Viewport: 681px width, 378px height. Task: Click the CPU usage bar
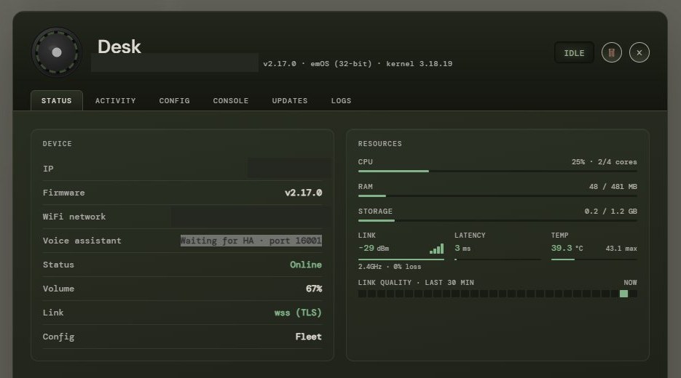(x=497, y=172)
